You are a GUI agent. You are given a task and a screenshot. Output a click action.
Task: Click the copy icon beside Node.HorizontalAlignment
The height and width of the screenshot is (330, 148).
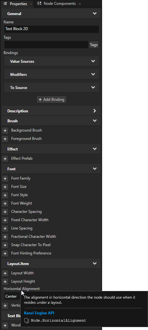(26, 320)
